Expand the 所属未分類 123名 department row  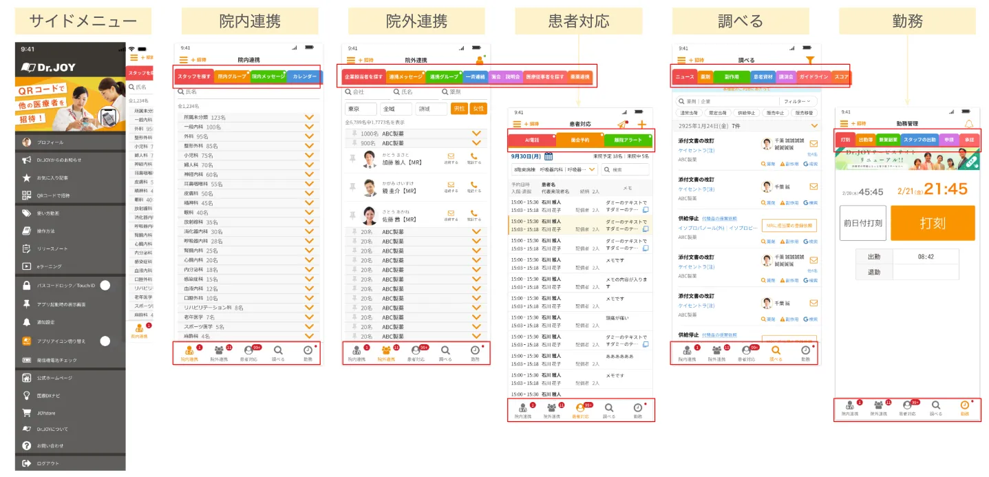309,117
